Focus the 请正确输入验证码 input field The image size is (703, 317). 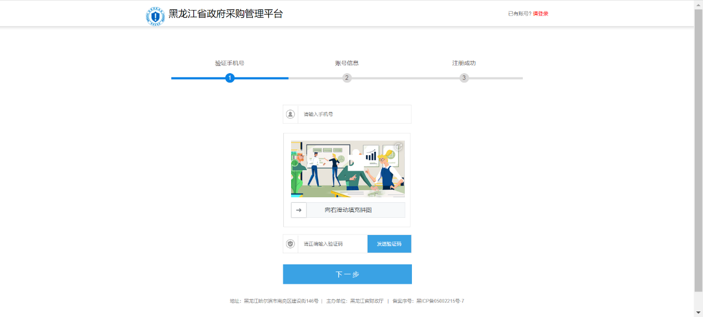(x=332, y=244)
